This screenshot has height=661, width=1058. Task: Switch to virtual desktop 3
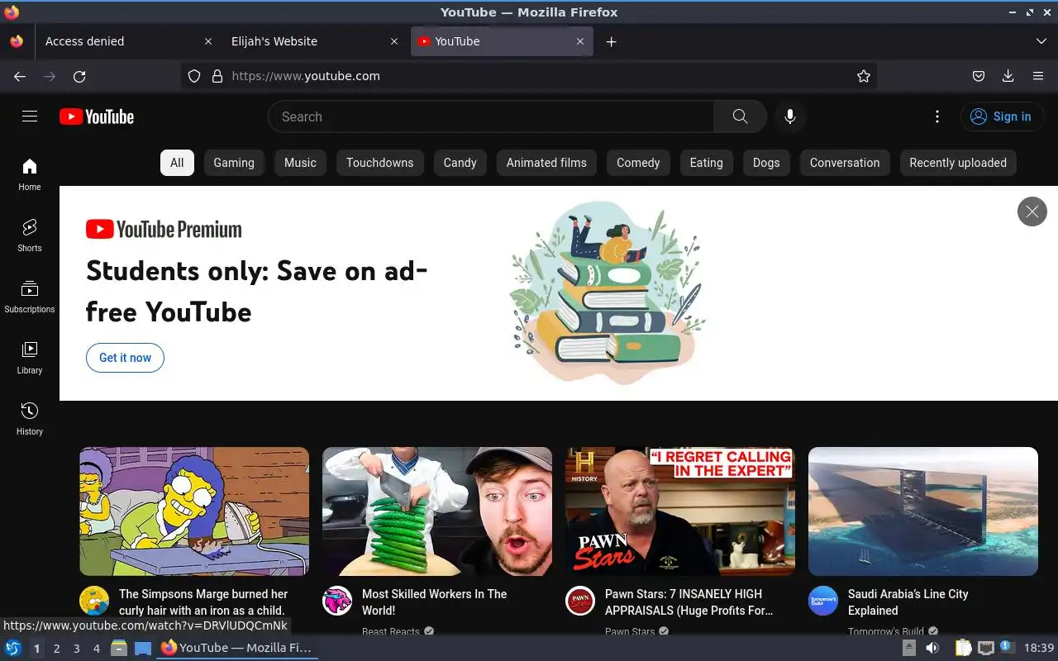tap(76, 649)
